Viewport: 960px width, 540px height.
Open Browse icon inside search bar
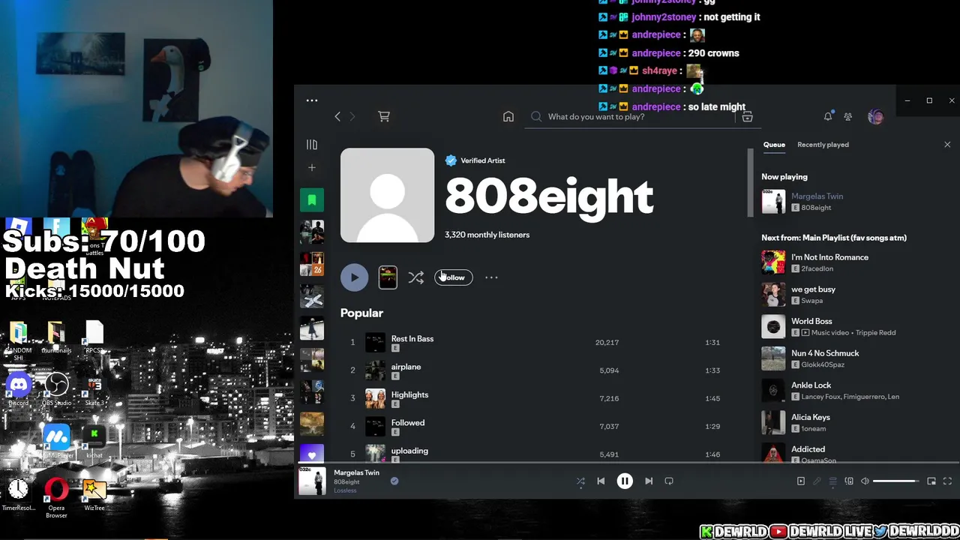coord(747,116)
